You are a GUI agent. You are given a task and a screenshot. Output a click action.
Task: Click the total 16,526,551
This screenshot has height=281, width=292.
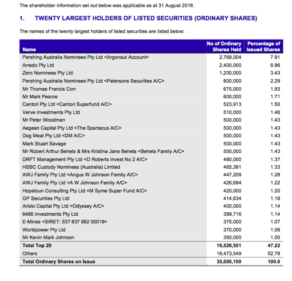click(x=229, y=245)
